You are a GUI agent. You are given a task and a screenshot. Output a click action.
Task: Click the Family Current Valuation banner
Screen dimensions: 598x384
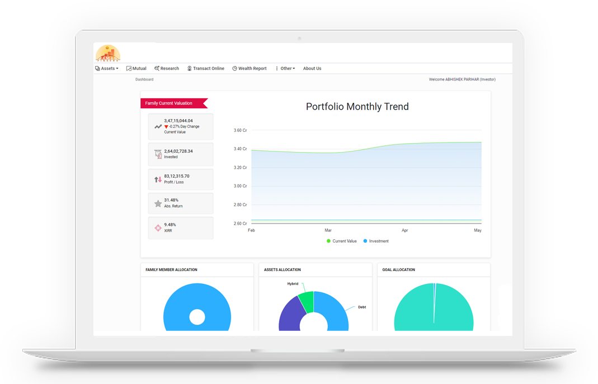point(175,103)
